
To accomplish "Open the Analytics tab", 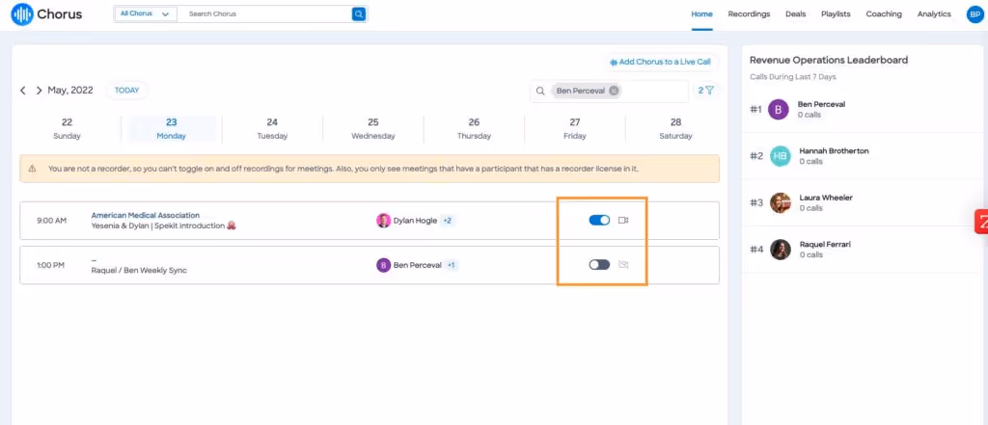I will click(934, 13).
